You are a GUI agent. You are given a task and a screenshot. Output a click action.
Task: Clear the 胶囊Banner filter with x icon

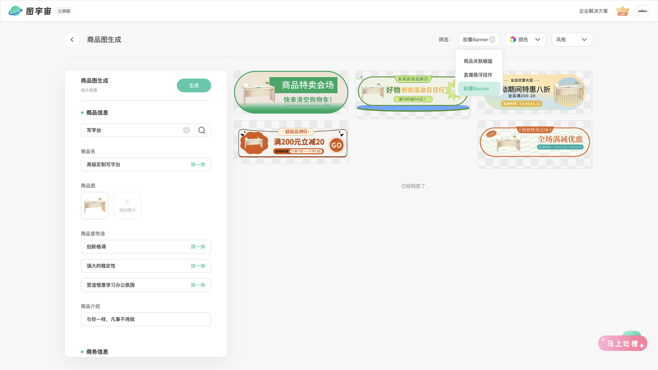click(x=492, y=39)
